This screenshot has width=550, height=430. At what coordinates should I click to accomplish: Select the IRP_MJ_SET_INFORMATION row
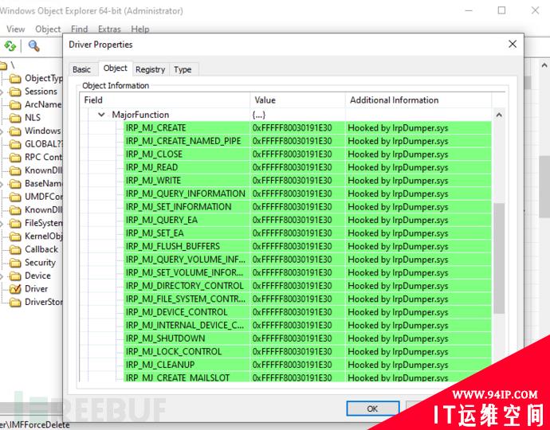click(x=307, y=207)
